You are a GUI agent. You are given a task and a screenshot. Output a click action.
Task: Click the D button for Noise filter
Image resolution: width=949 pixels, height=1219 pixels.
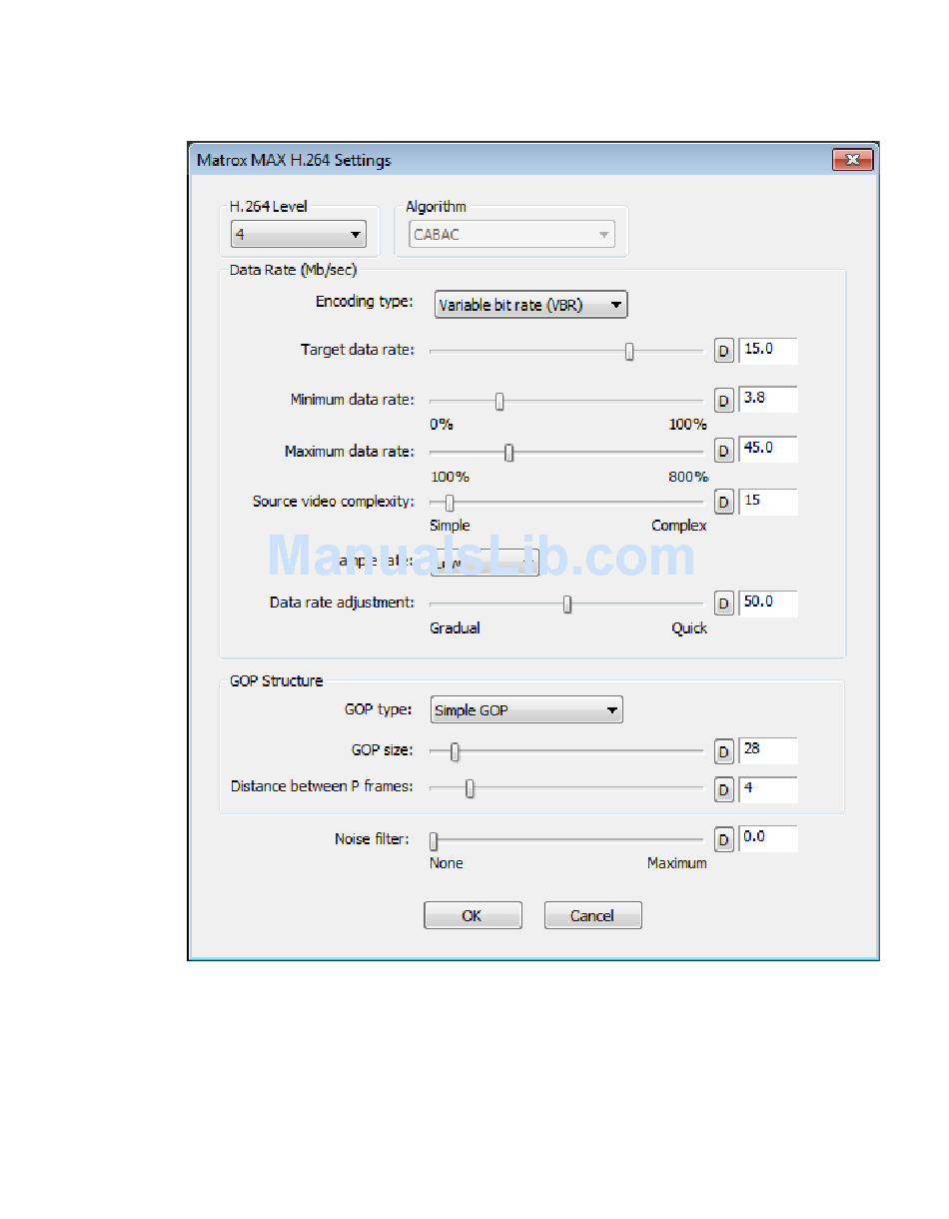pos(724,840)
